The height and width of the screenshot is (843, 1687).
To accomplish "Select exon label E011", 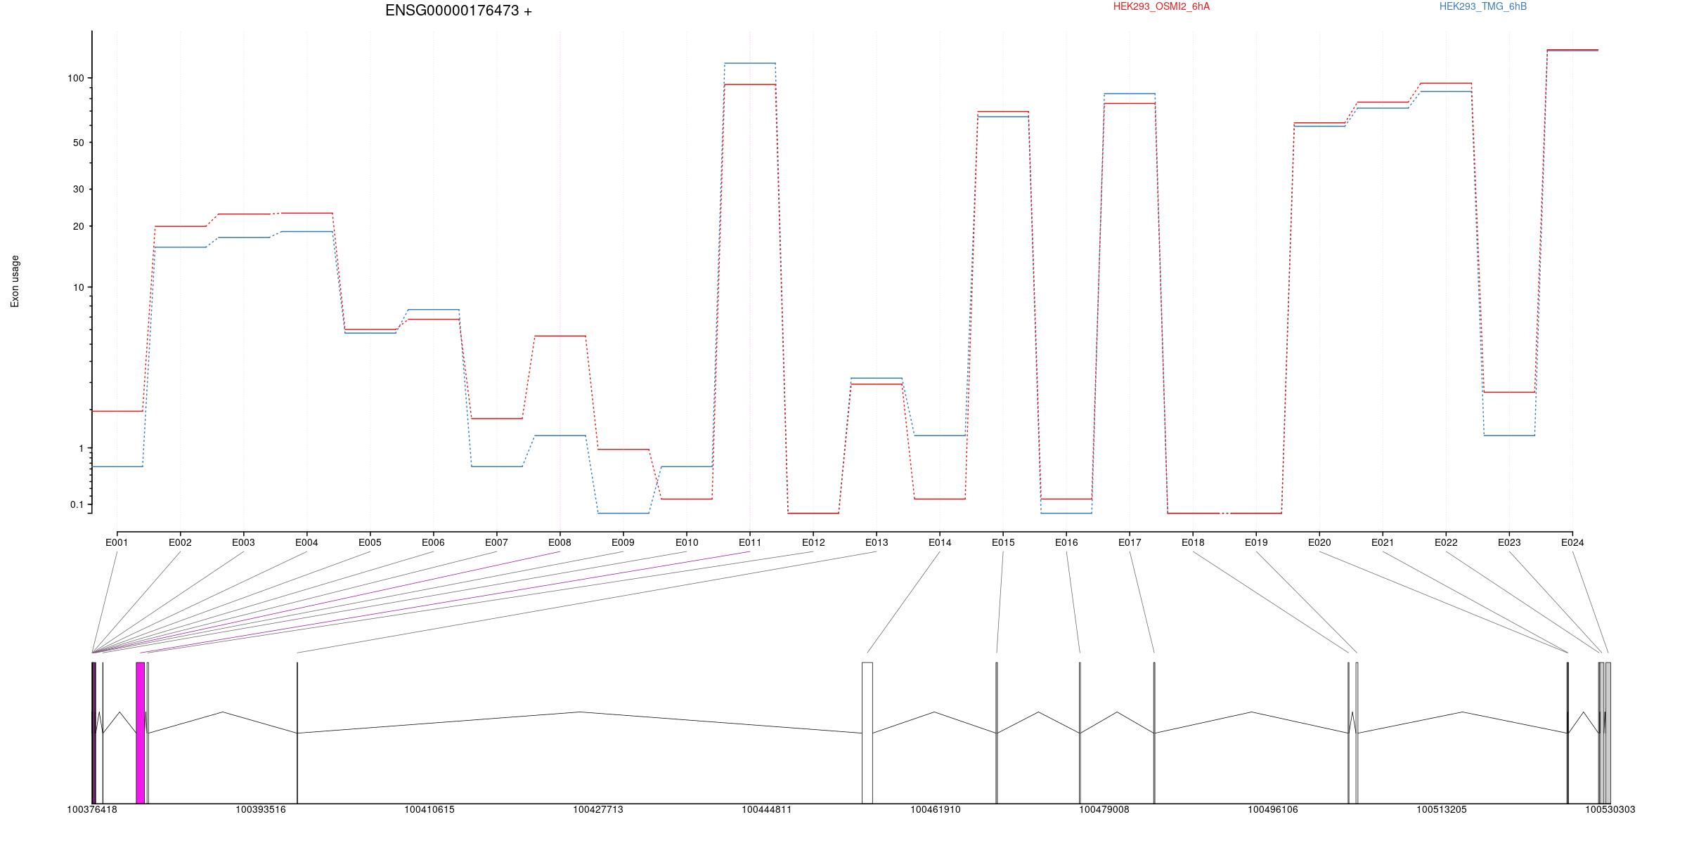I will point(750,542).
